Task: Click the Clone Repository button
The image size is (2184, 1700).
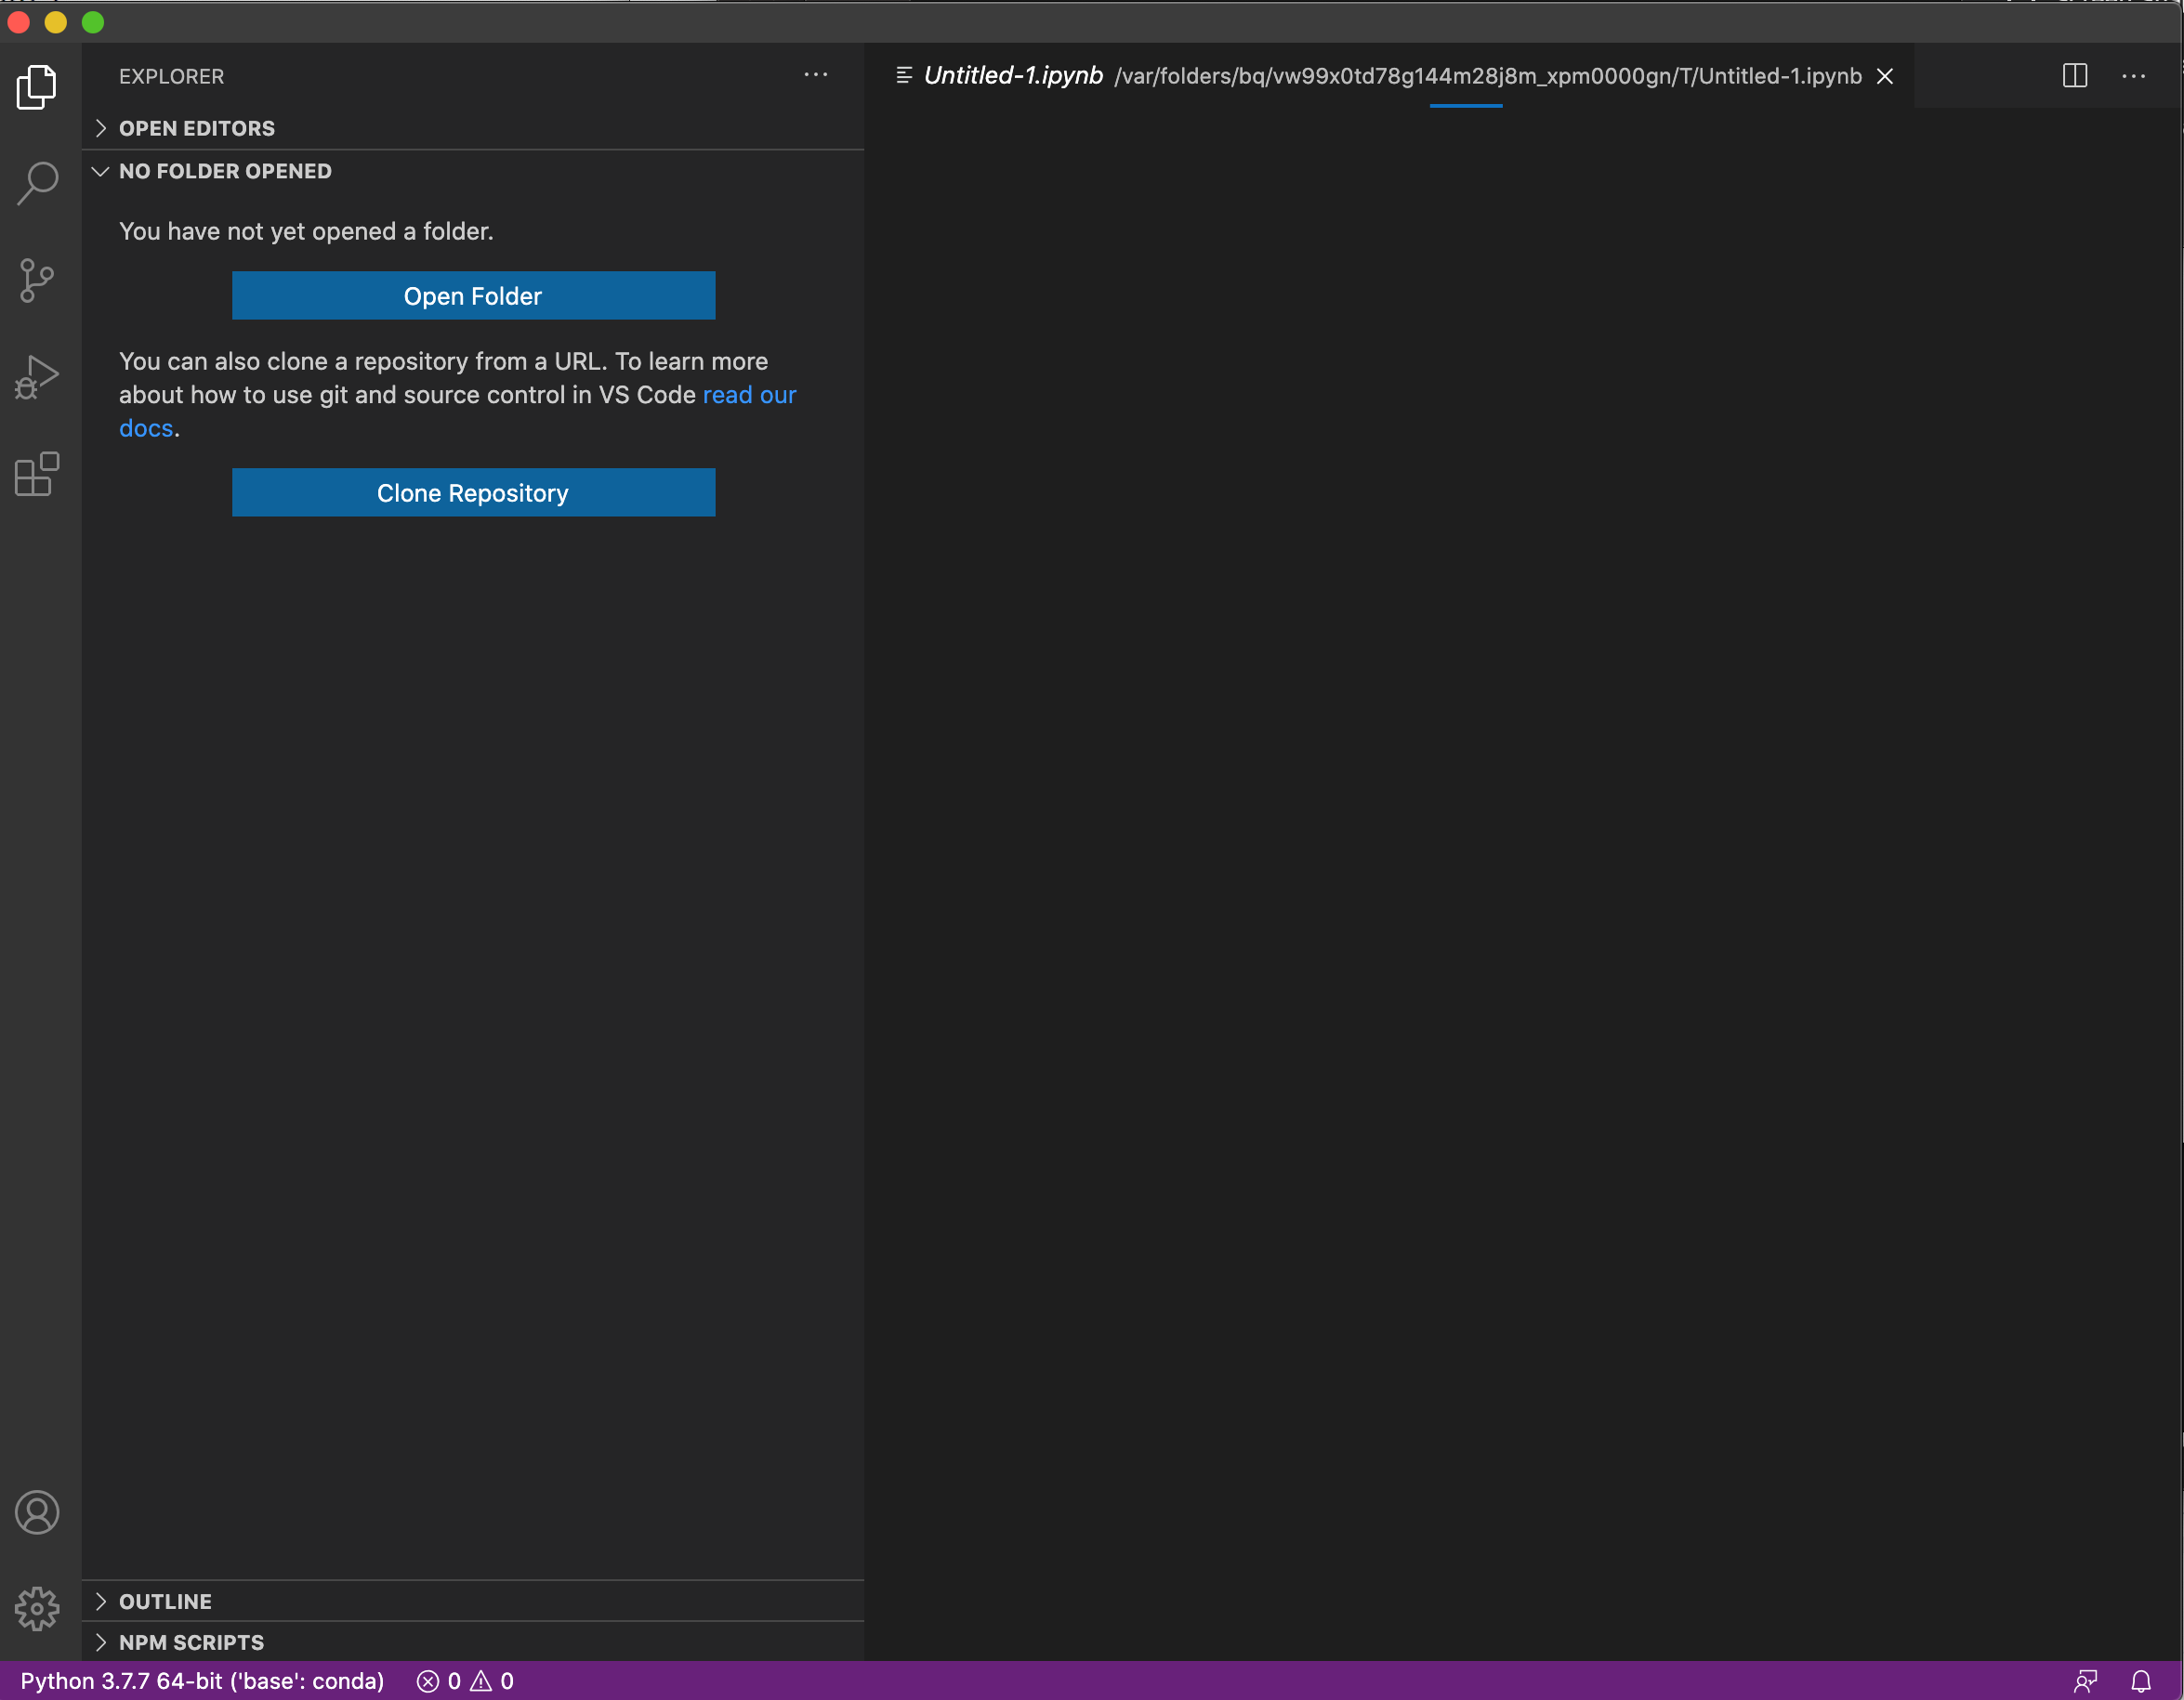Action: pyautogui.click(x=473, y=492)
